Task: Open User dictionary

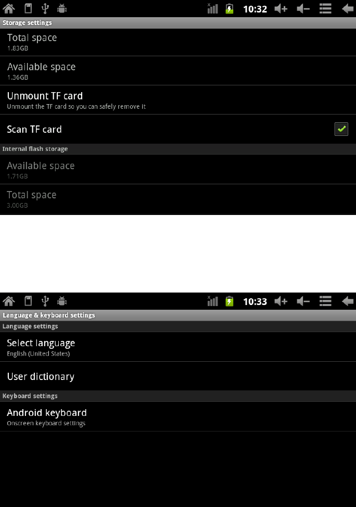Action: (x=178, y=376)
